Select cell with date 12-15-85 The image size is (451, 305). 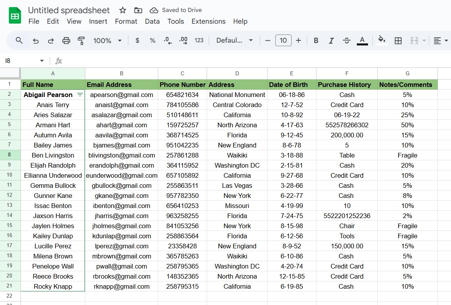[292, 276]
